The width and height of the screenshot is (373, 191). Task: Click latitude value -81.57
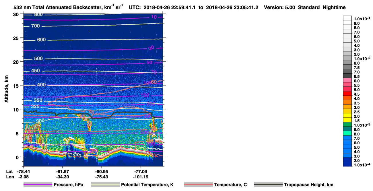point(62,171)
